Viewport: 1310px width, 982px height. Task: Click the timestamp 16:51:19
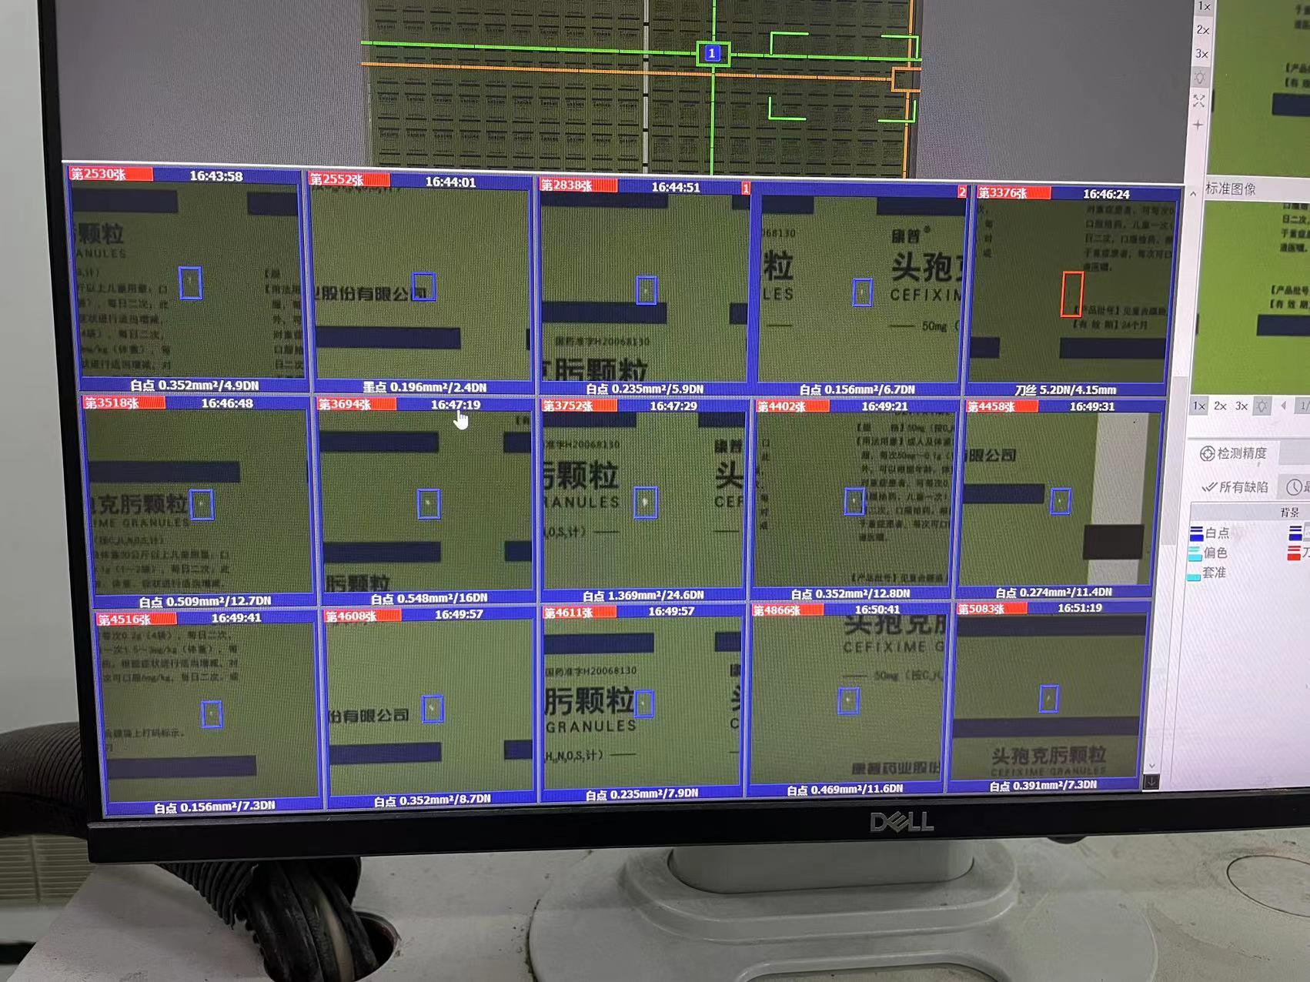point(1079,608)
